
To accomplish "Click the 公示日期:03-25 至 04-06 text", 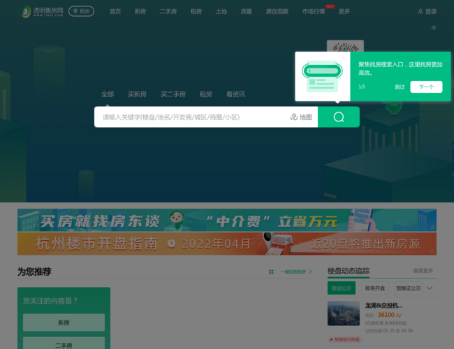I will coord(389,331).
